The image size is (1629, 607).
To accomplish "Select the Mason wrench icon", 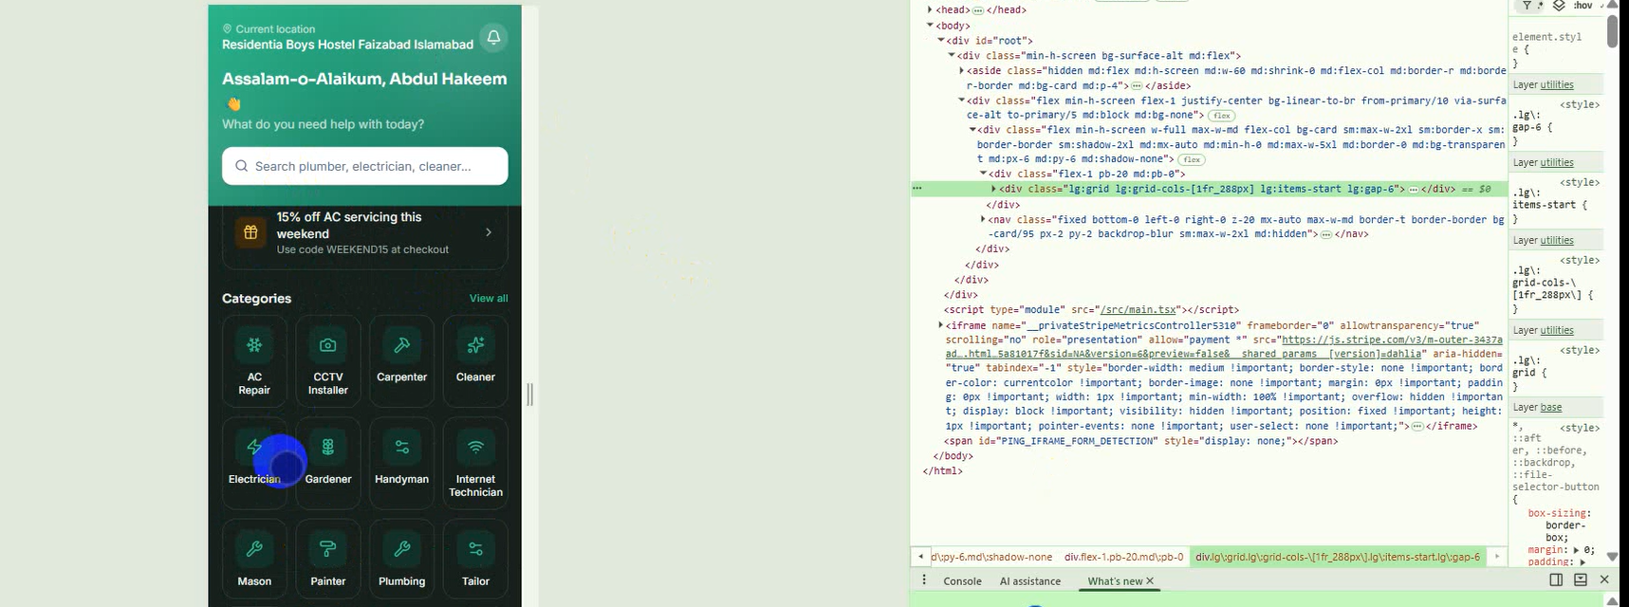I will pos(254,548).
